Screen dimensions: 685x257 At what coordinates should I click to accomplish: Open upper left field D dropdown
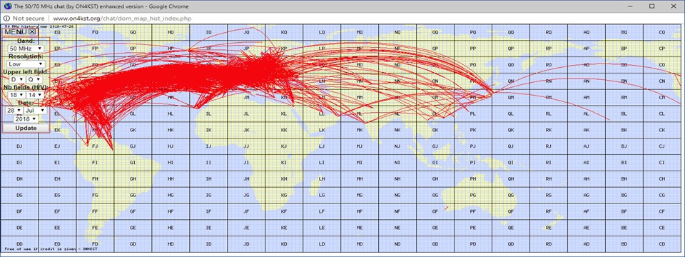tap(17, 79)
